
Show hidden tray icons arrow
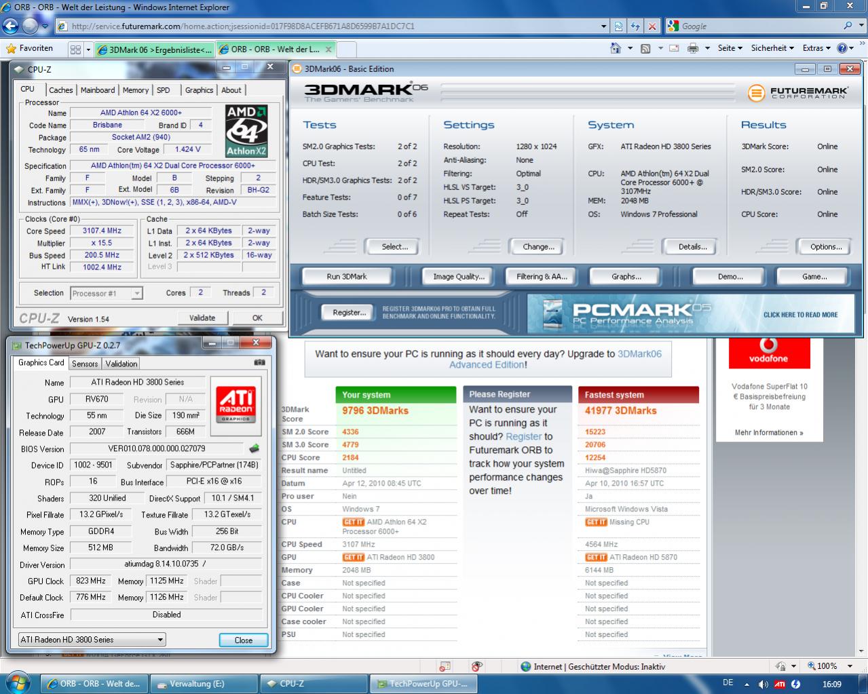point(747,684)
